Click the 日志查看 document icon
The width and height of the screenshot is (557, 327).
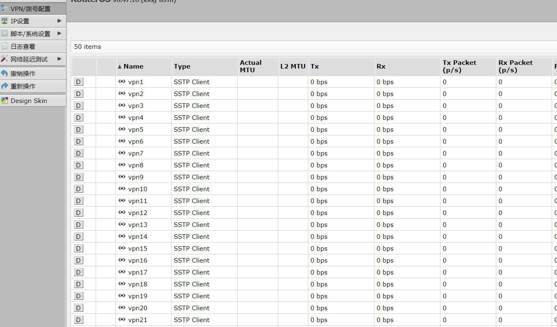(x=5, y=46)
